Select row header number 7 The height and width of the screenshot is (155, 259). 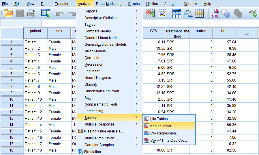click(12, 80)
